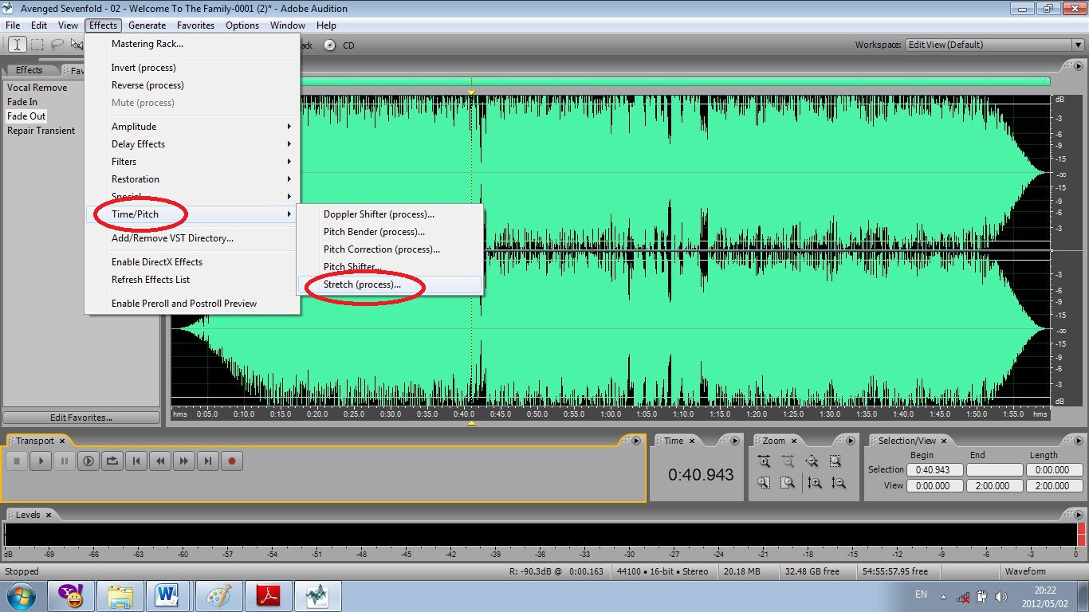Play from cursor to end of file
This screenshot has height=612, width=1089.
point(88,461)
